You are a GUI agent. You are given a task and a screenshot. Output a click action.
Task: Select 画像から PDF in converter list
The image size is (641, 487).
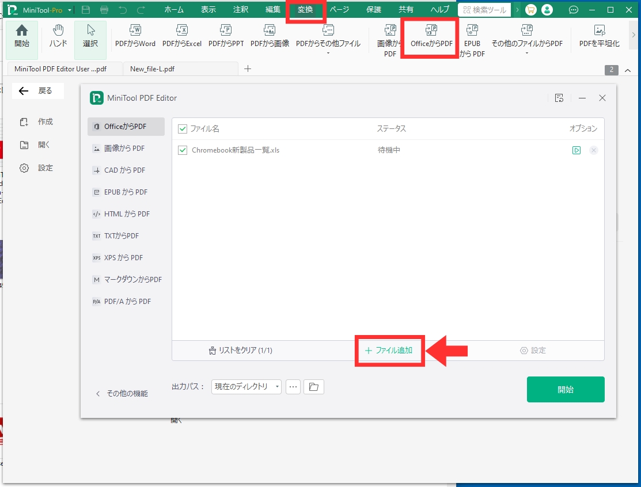126,149
